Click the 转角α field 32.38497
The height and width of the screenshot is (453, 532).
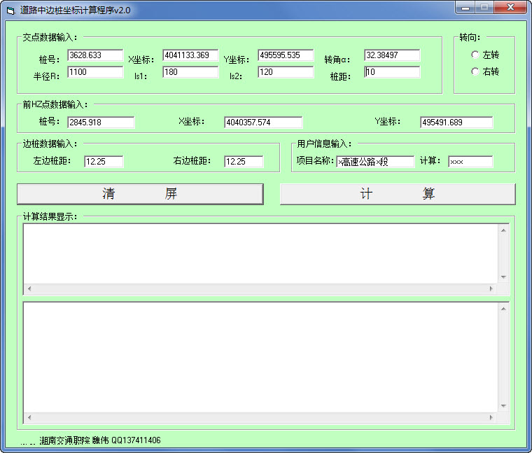coord(392,55)
